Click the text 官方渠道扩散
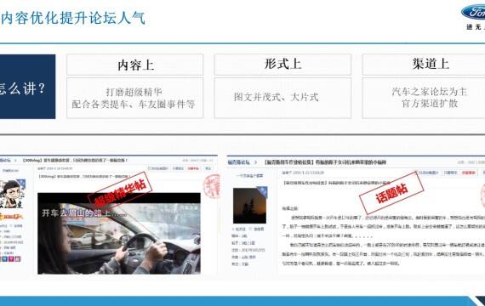Screen dimensions: 485x306 430,103
